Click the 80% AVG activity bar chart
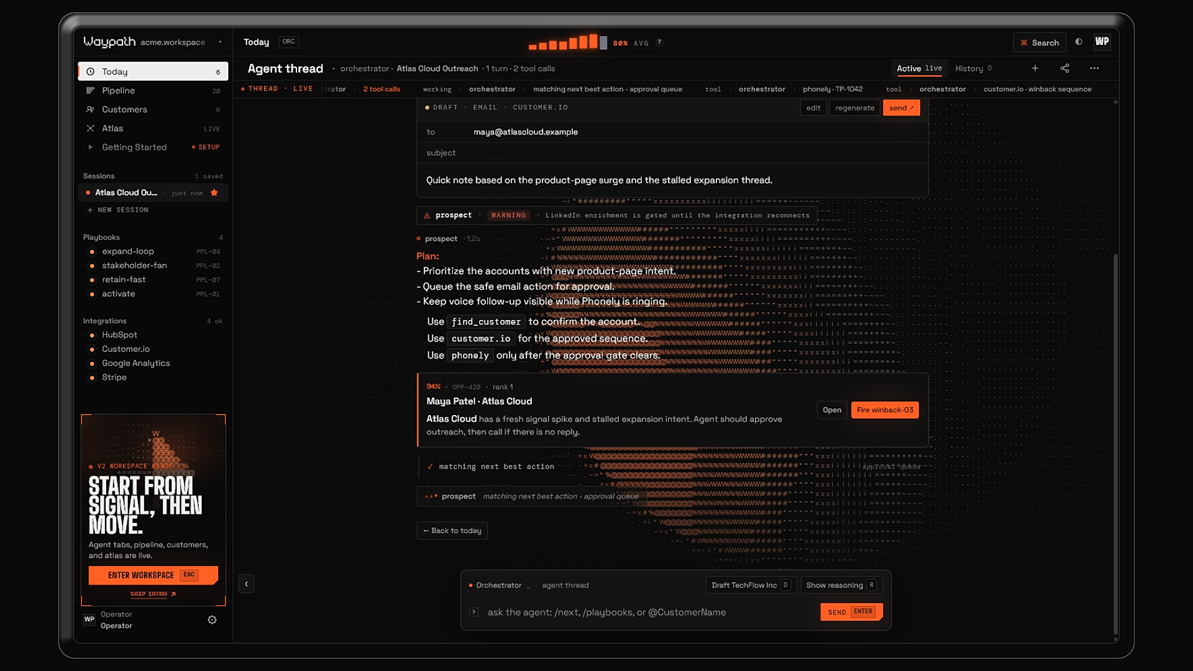 pyautogui.click(x=567, y=42)
